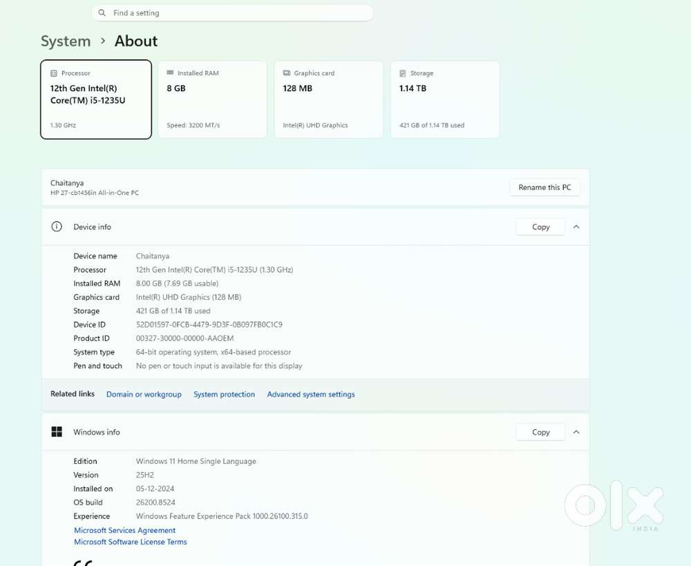The image size is (691, 566).
Task: Click the Installed RAM memory icon
Action: 170,73
